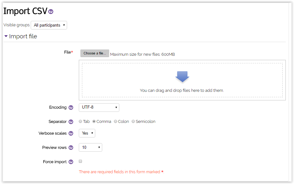Open the Encoding UTF-8 dropdown

click(x=99, y=107)
